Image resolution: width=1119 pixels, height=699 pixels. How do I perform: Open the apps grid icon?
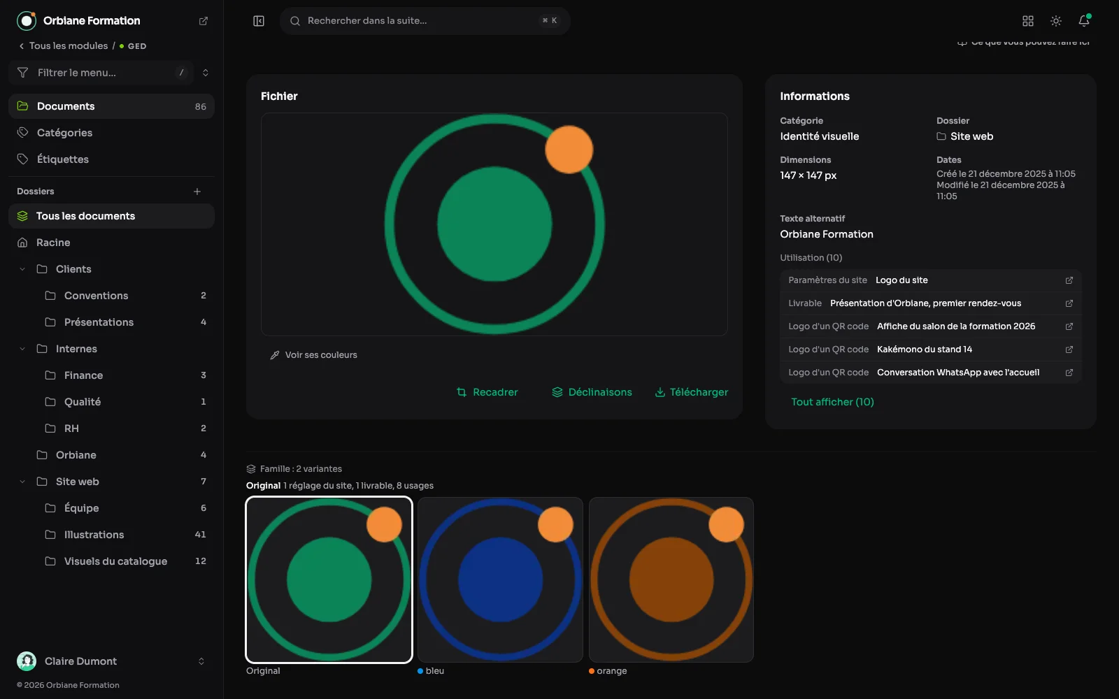point(1028,21)
